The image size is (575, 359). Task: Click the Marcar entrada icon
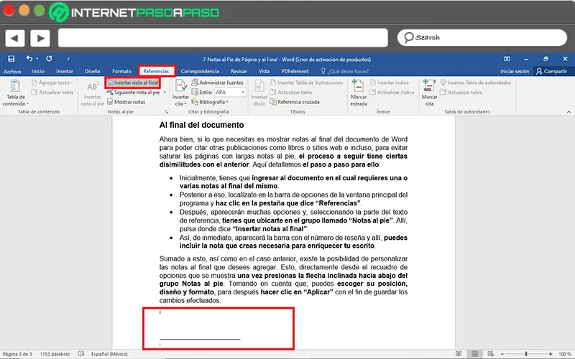(358, 93)
